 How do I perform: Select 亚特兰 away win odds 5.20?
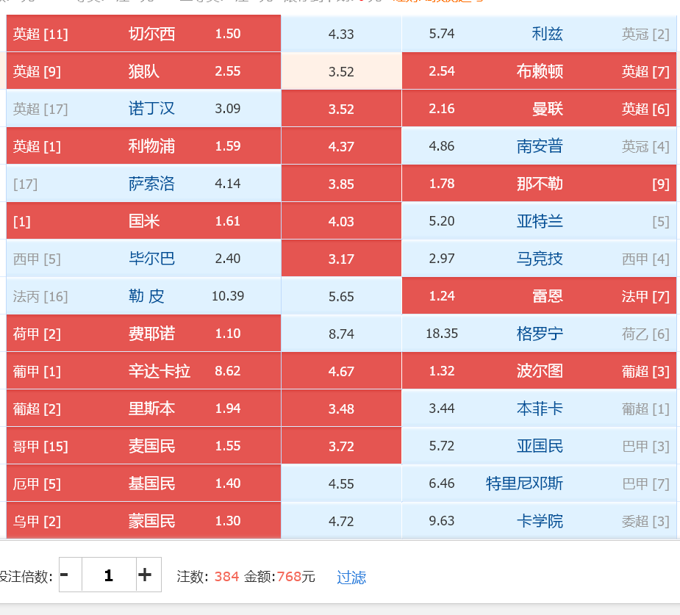point(539,221)
